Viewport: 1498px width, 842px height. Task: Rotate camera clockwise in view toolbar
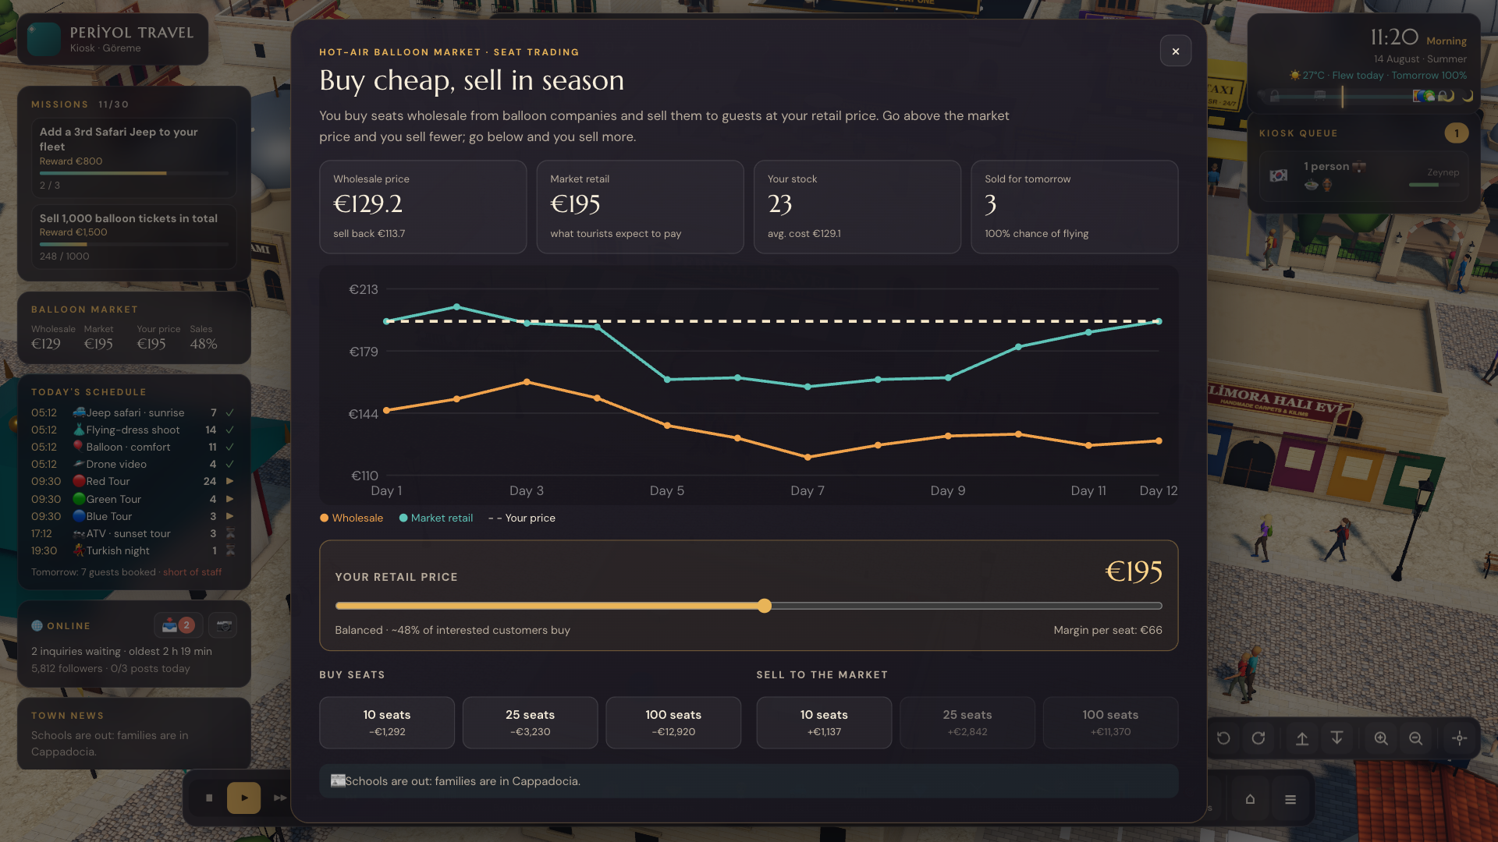coord(1258,738)
